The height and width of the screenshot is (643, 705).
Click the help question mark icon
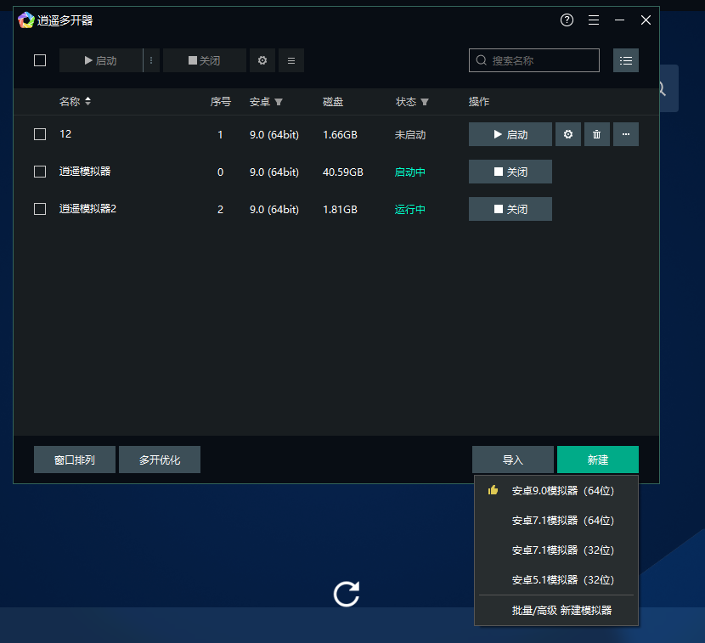point(567,20)
